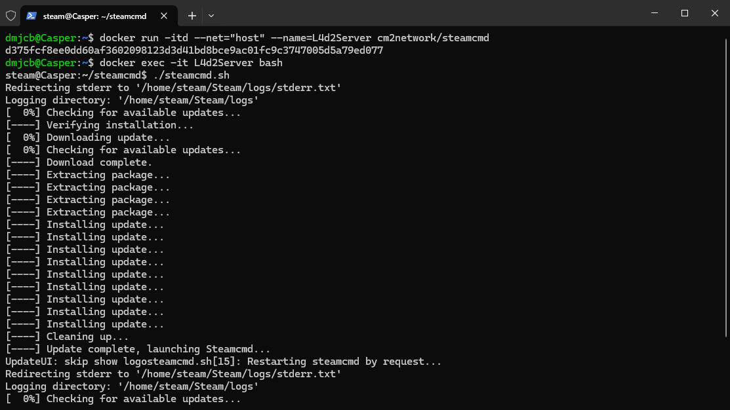This screenshot has height=410, width=730.
Task: Close the terminal window
Action: click(x=715, y=13)
